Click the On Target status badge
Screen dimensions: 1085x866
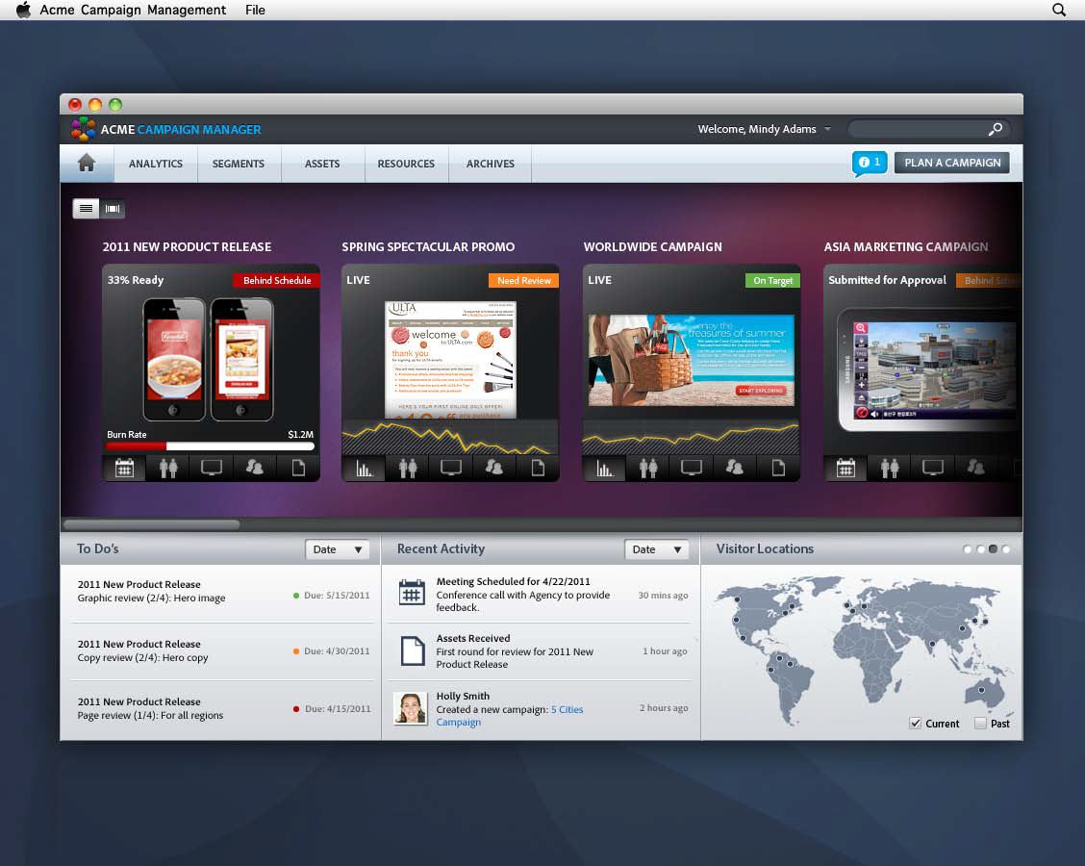tap(773, 280)
